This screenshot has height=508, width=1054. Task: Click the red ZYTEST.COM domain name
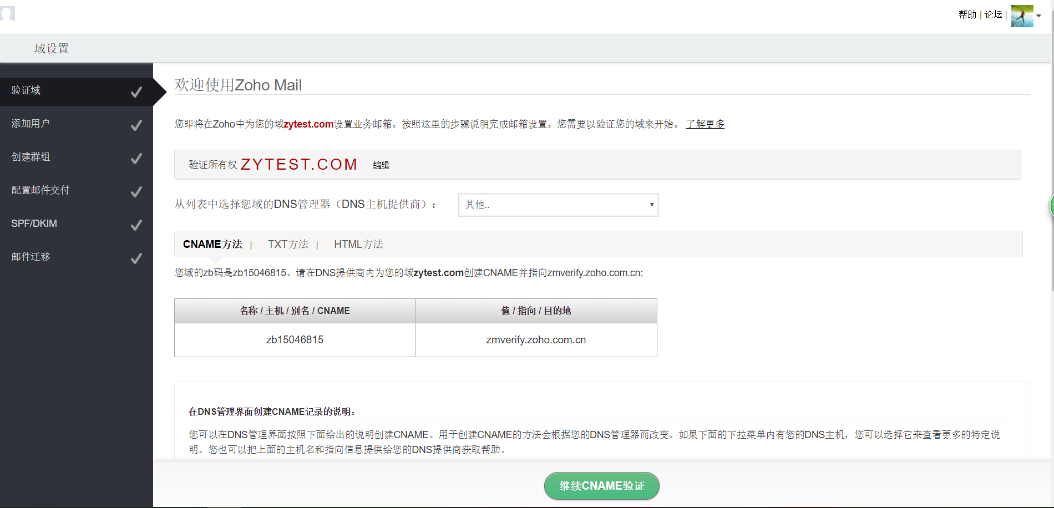pos(299,165)
